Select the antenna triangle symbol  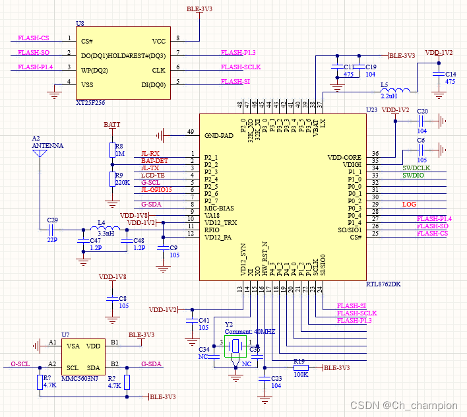coord(40,153)
